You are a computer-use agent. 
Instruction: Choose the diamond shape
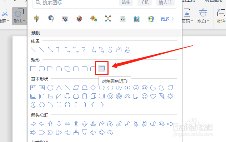tap(93, 88)
